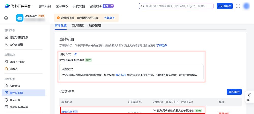This screenshot has width=254, height=114.
Task: Click the help icon beside 订阅类型
Action: [x=140, y=102]
